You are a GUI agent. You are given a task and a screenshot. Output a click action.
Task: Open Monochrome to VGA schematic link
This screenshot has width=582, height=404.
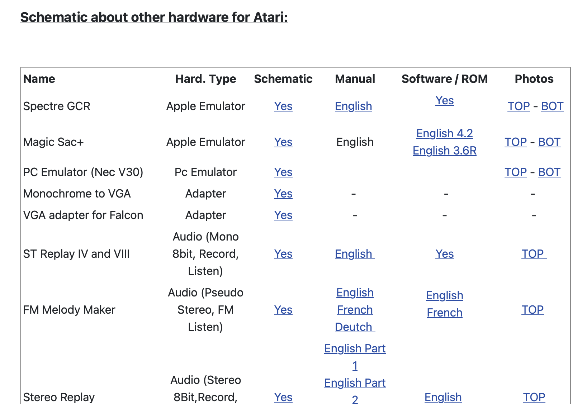(283, 194)
